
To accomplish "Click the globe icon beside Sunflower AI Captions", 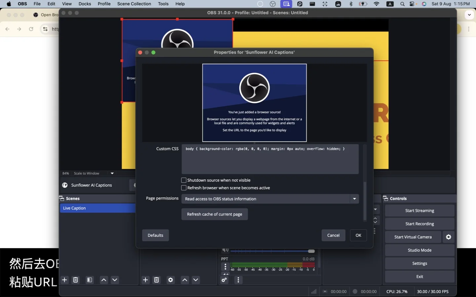I will pos(65,185).
